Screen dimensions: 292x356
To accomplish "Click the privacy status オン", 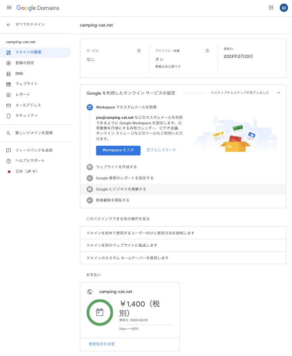I will click(x=159, y=59).
